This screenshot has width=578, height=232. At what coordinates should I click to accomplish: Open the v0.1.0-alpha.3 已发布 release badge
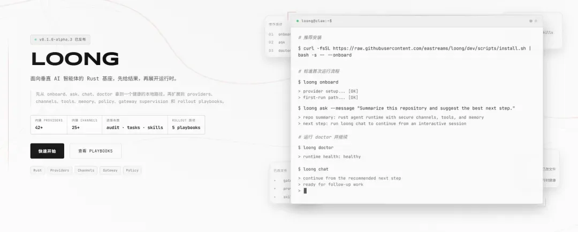point(60,39)
